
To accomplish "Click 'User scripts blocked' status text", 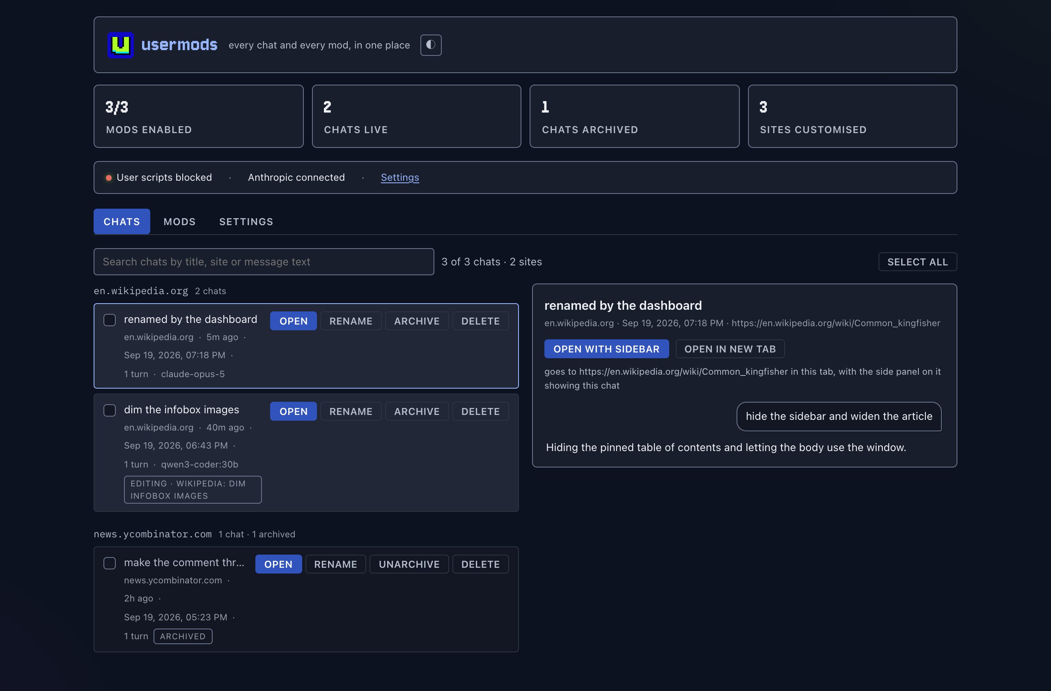I will [164, 177].
